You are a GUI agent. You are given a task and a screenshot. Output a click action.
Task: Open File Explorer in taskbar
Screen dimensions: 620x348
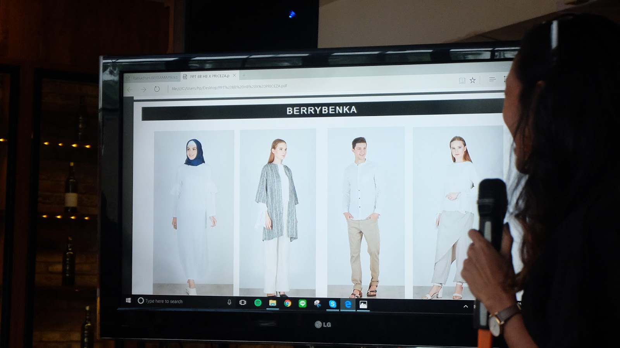[273, 303]
